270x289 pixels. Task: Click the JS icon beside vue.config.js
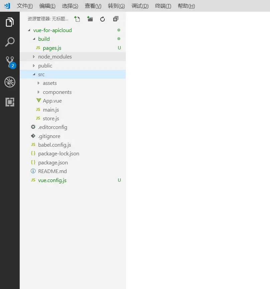(33, 180)
